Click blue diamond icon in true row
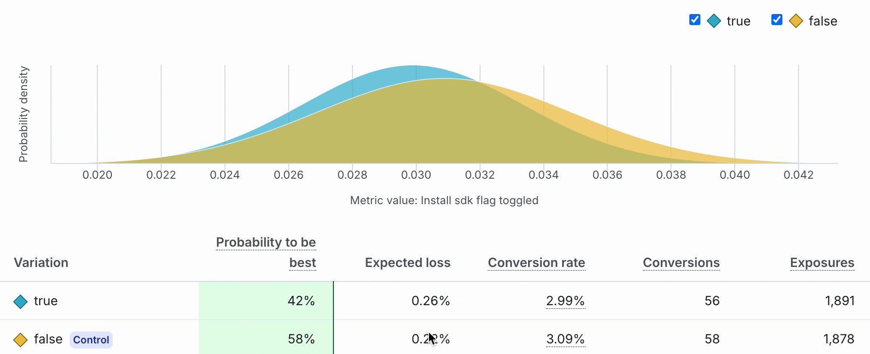 pos(20,301)
